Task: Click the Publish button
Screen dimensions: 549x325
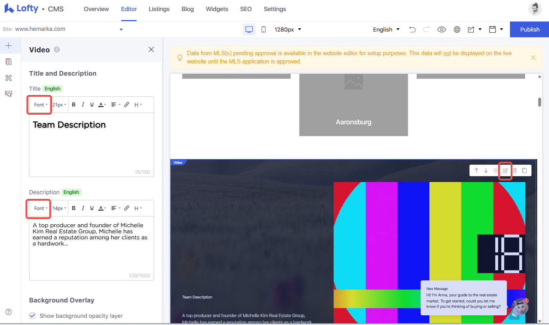Action: coord(530,29)
